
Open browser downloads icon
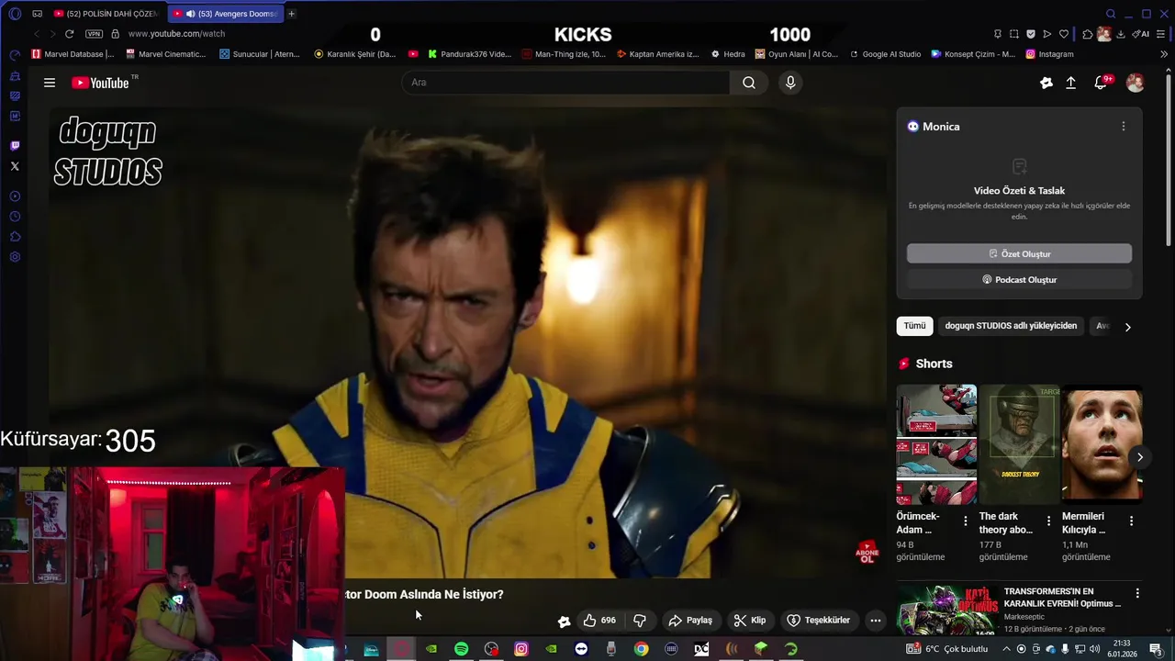[x=1121, y=34]
